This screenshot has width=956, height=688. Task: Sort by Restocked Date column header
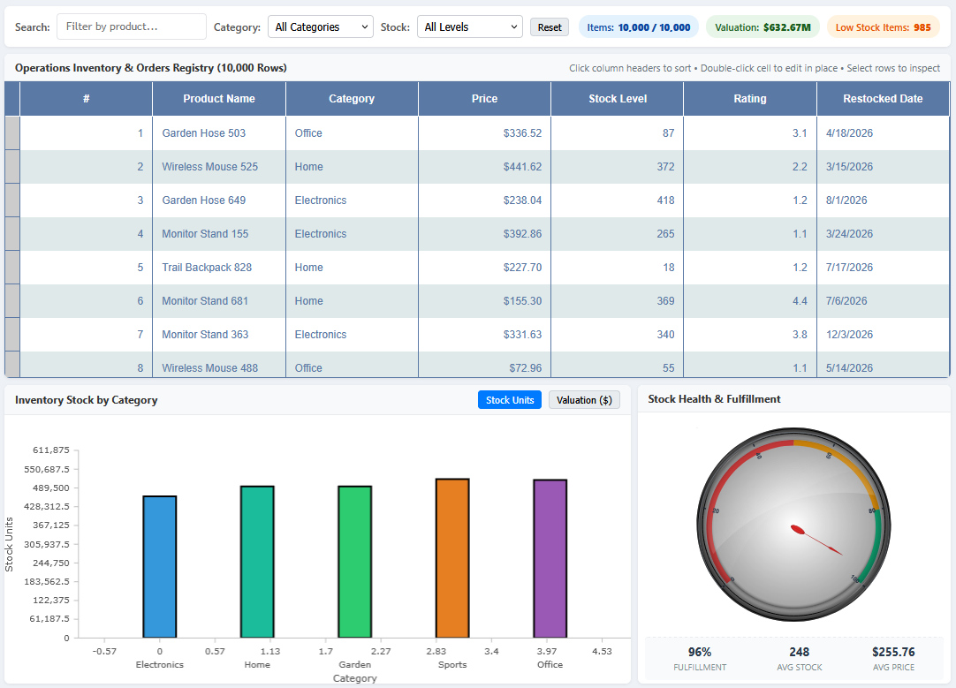[x=883, y=99]
